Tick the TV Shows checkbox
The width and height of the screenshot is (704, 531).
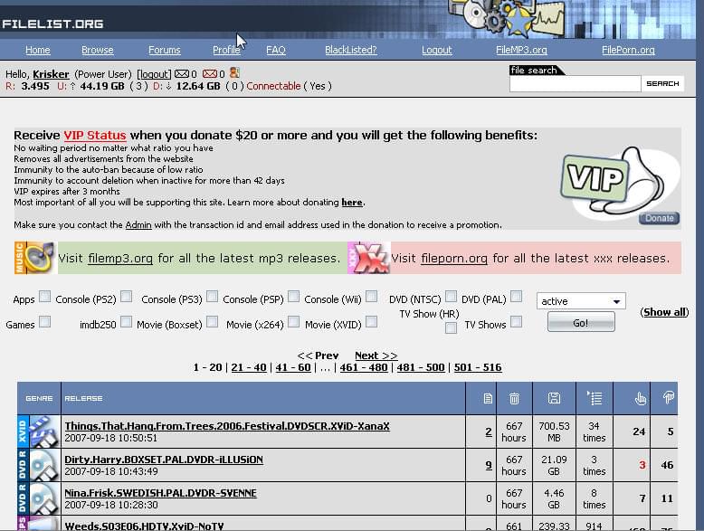517,322
